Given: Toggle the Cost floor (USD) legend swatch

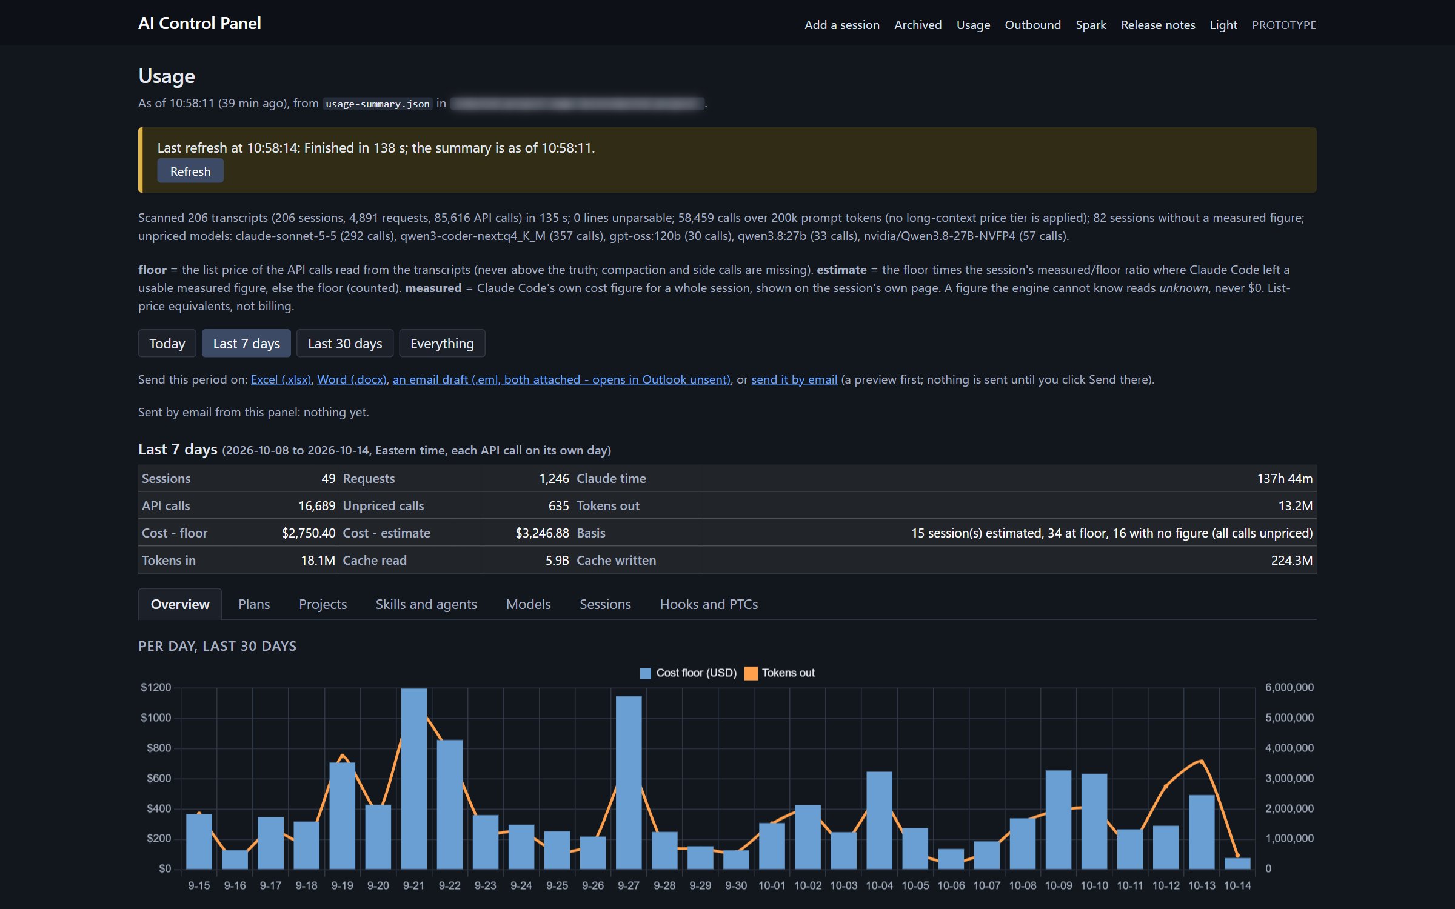Looking at the screenshot, I should point(646,673).
